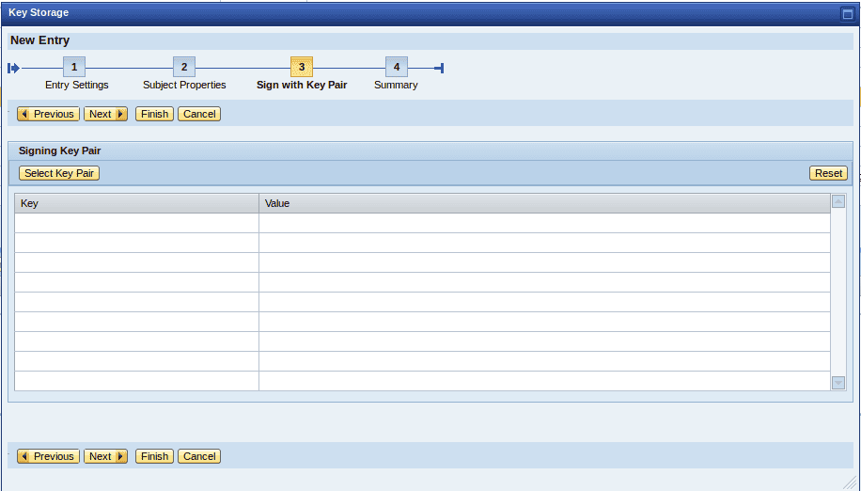Open step 4 Summary in roadmap
The height and width of the screenshot is (491, 861).
(396, 68)
